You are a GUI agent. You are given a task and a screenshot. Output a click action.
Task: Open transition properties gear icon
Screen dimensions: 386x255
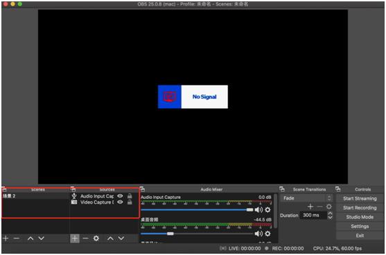329,206
